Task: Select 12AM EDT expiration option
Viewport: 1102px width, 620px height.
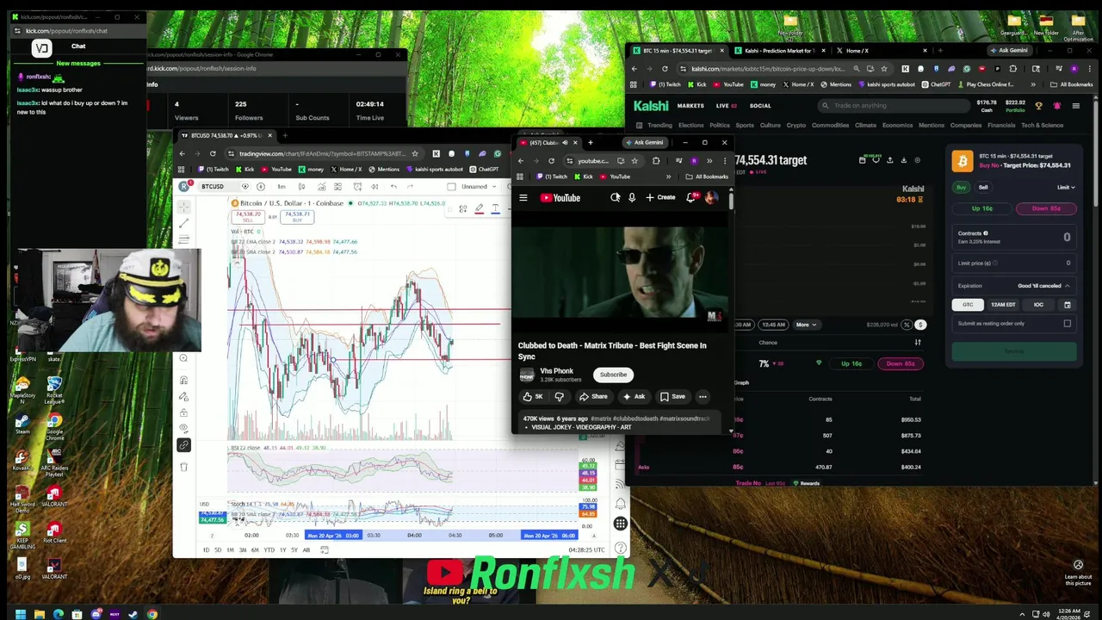Action: coord(1003,305)
